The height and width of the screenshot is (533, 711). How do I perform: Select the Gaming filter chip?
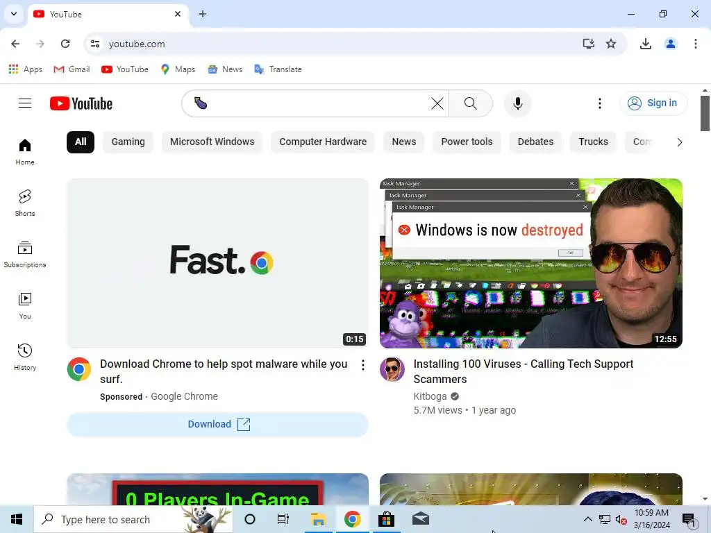128,142
